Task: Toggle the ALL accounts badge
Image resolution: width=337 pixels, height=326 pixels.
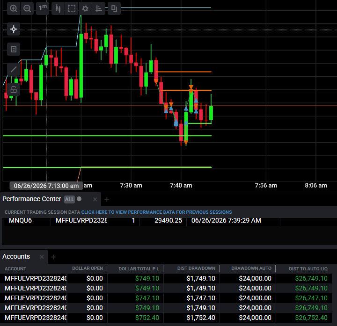Action: [69, 199]
